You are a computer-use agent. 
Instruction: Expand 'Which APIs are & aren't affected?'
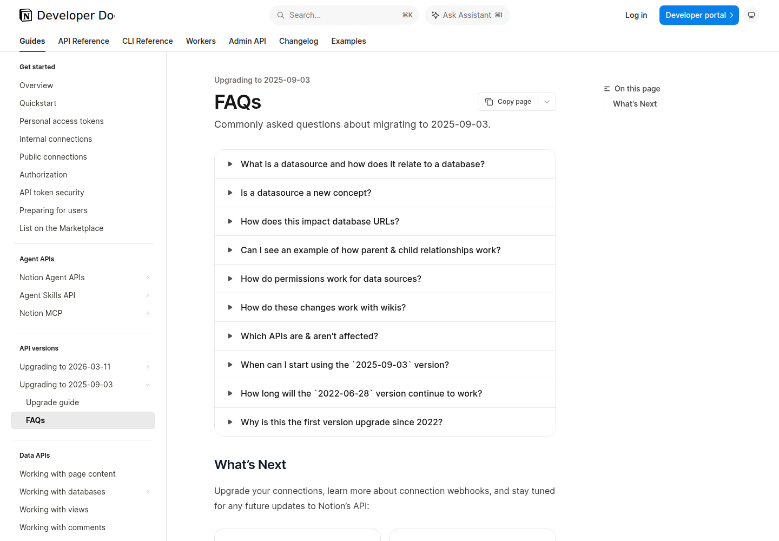click(x=385, y=336)
